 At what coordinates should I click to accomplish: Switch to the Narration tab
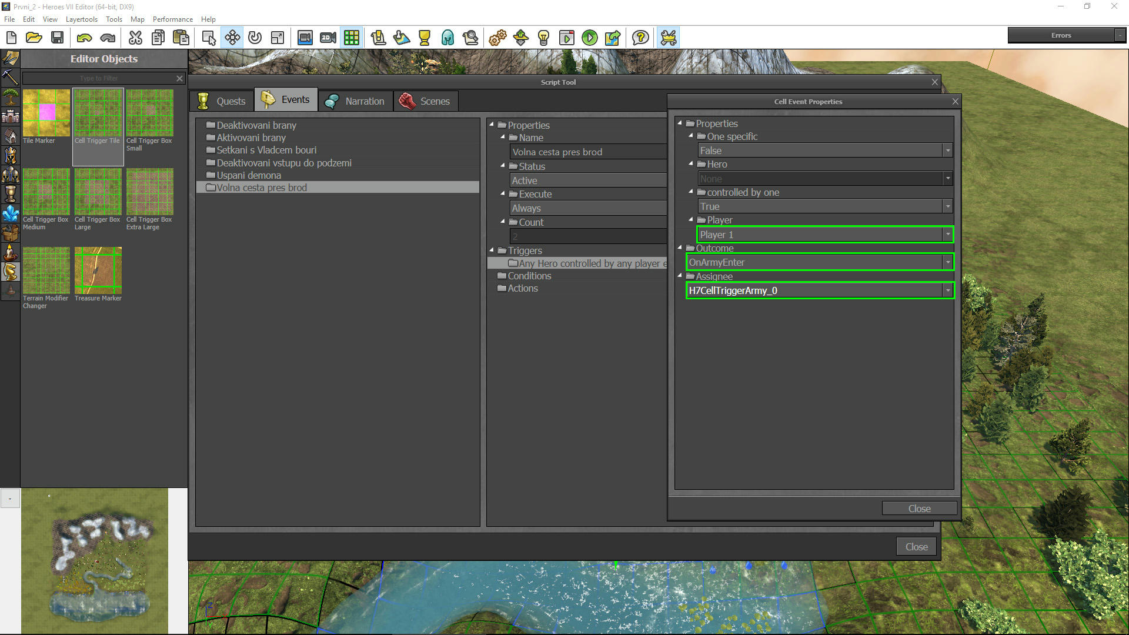point(355,101)
